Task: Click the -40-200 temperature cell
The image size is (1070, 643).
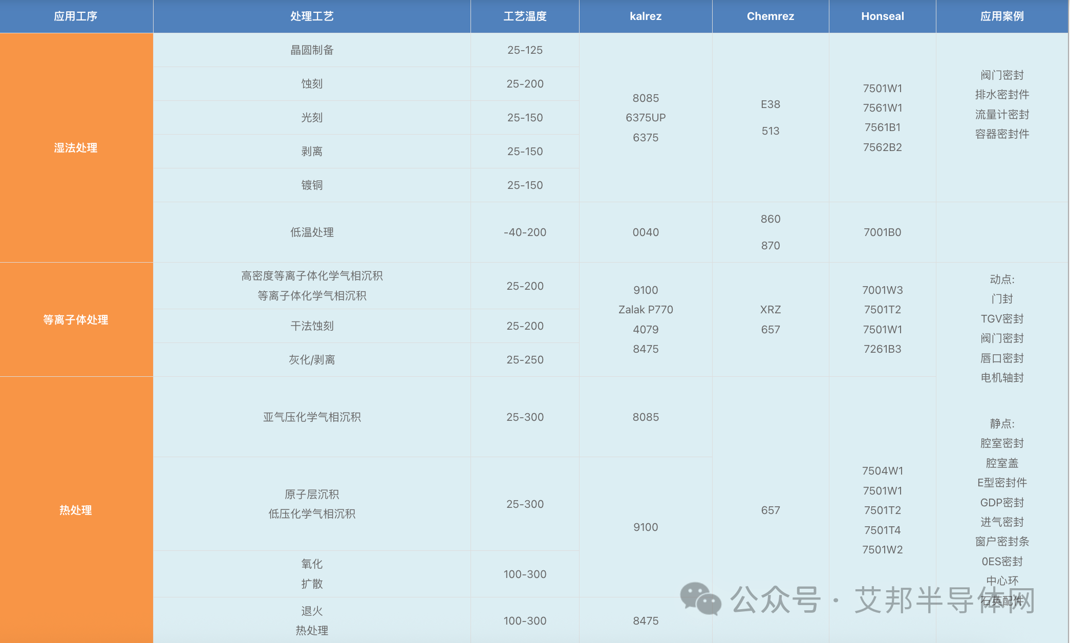Action: 525,232
